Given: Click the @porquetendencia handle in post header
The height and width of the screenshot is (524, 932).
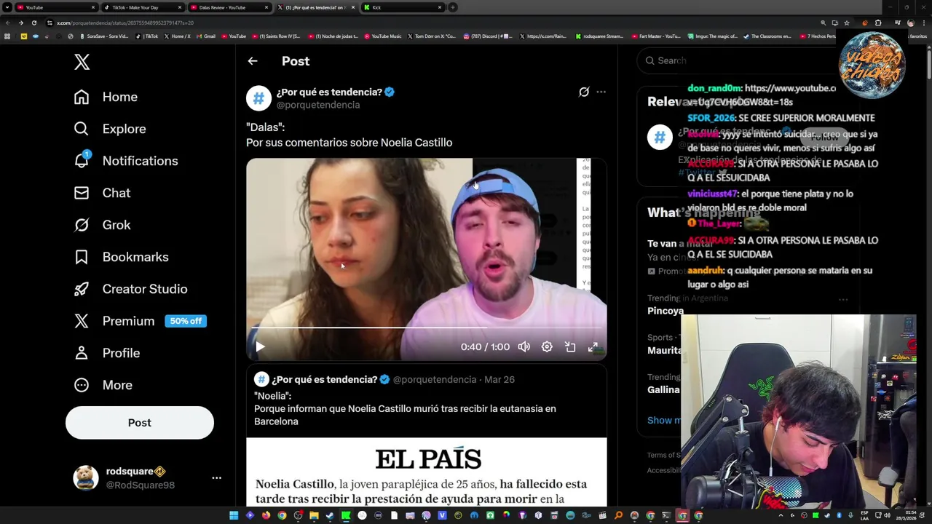Looking at the screenshot, I should [317, 105].
